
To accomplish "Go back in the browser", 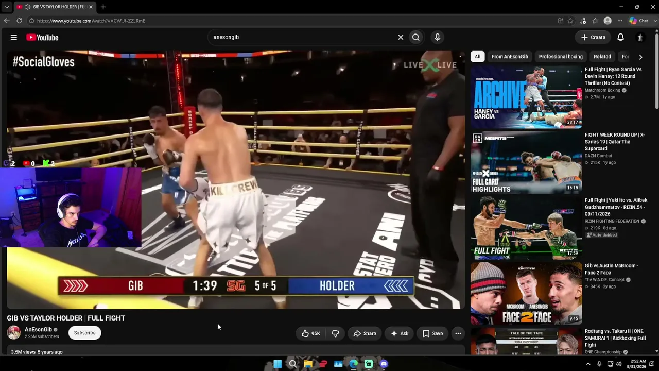I will [7, 21].
